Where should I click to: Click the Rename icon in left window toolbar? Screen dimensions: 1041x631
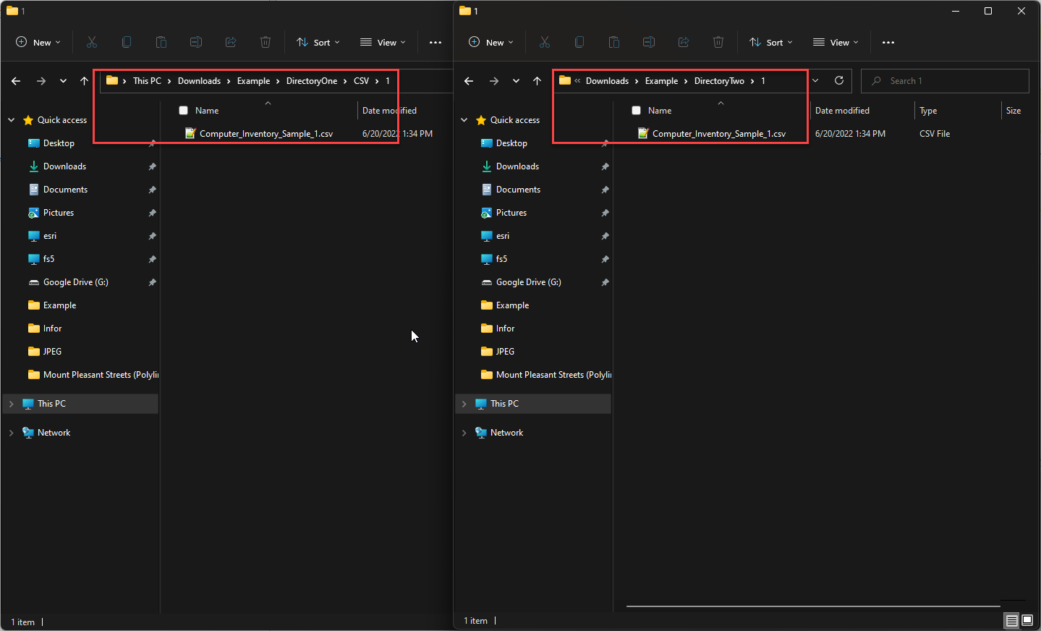[x=196, y=42]
